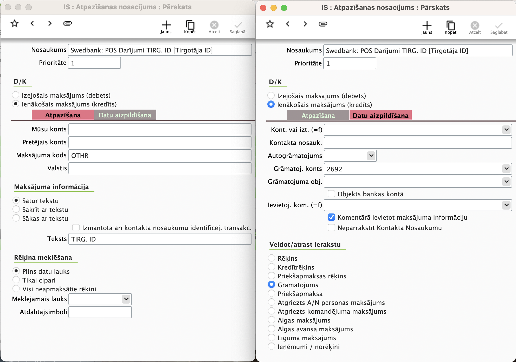Open Ievietoj. kom. (=f) dropdown
The width and height of the screenshot is (516, 362).
coord(506,205)
